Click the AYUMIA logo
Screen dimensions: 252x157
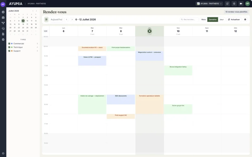point(15,3)
